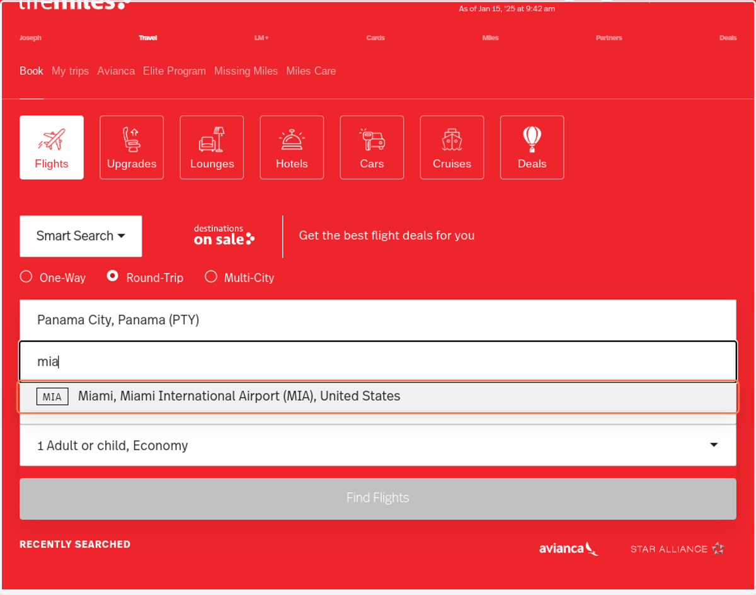Open the Deals balloon icon tile
This screenshot has height=595, width=756.
(x=532, y=147)
